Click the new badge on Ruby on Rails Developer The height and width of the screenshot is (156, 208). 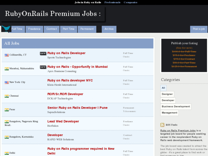[x=43, y=53]
